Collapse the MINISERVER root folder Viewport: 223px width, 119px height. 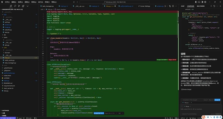click(12, 9)
